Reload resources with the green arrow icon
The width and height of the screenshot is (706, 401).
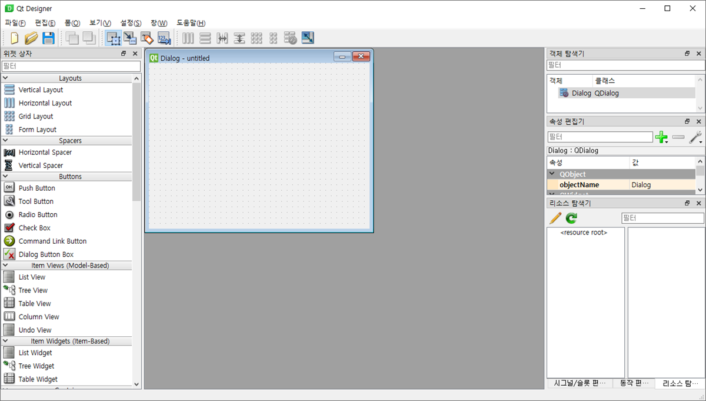571,218
